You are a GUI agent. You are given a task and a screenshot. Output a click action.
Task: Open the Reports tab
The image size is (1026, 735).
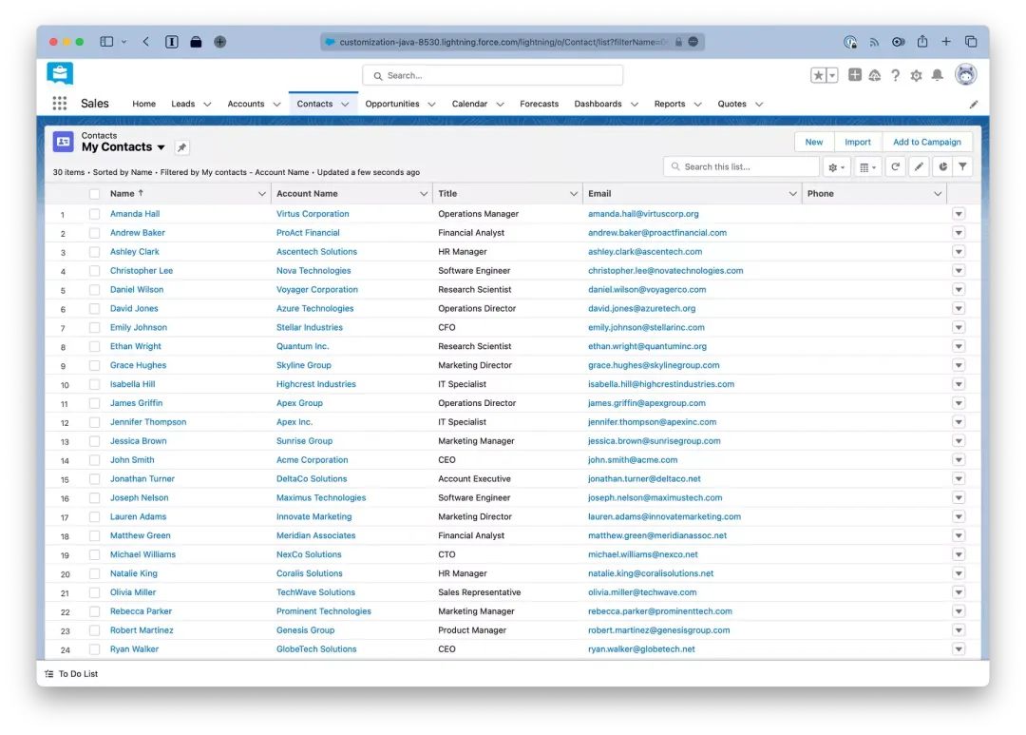point(670,104)
